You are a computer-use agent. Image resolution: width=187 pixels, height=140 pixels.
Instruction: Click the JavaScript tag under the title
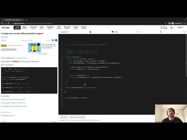[4, 37]
